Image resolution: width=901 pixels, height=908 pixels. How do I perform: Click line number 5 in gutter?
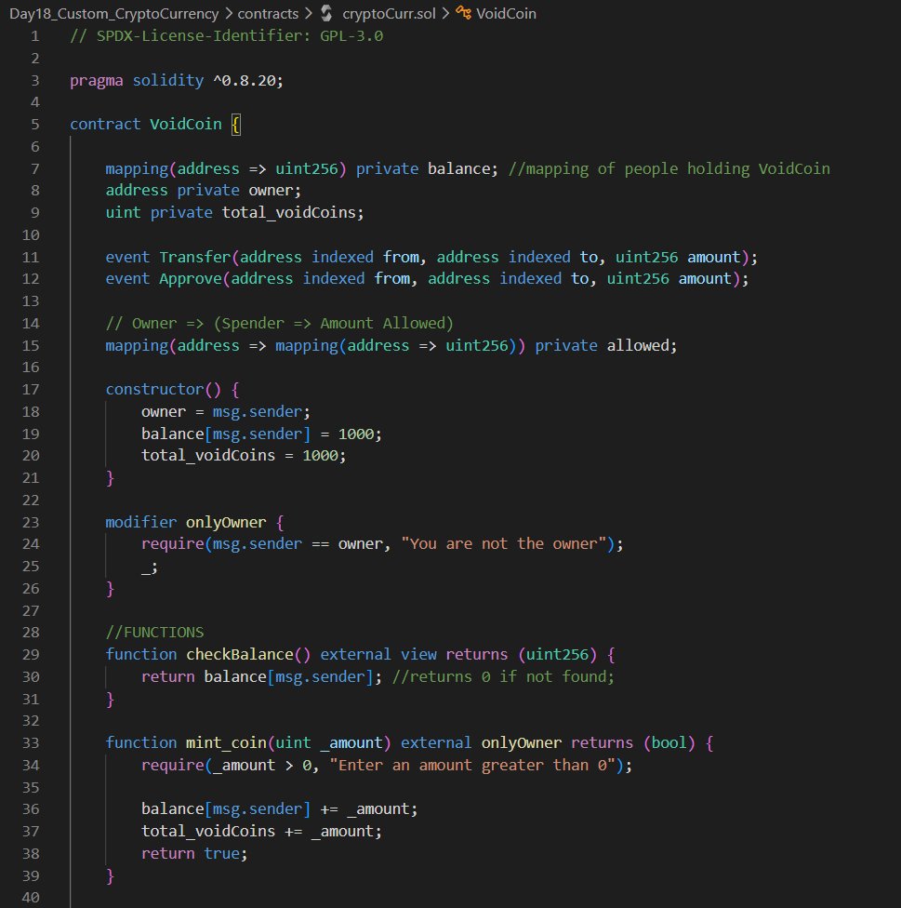tap(35, 125)
